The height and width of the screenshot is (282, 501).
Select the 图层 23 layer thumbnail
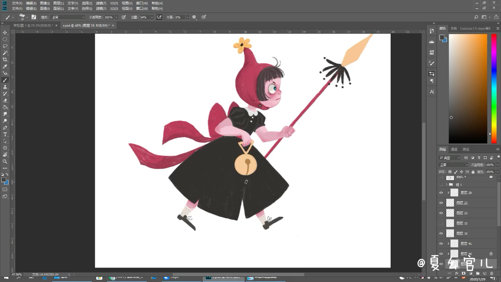coord(450,213)
